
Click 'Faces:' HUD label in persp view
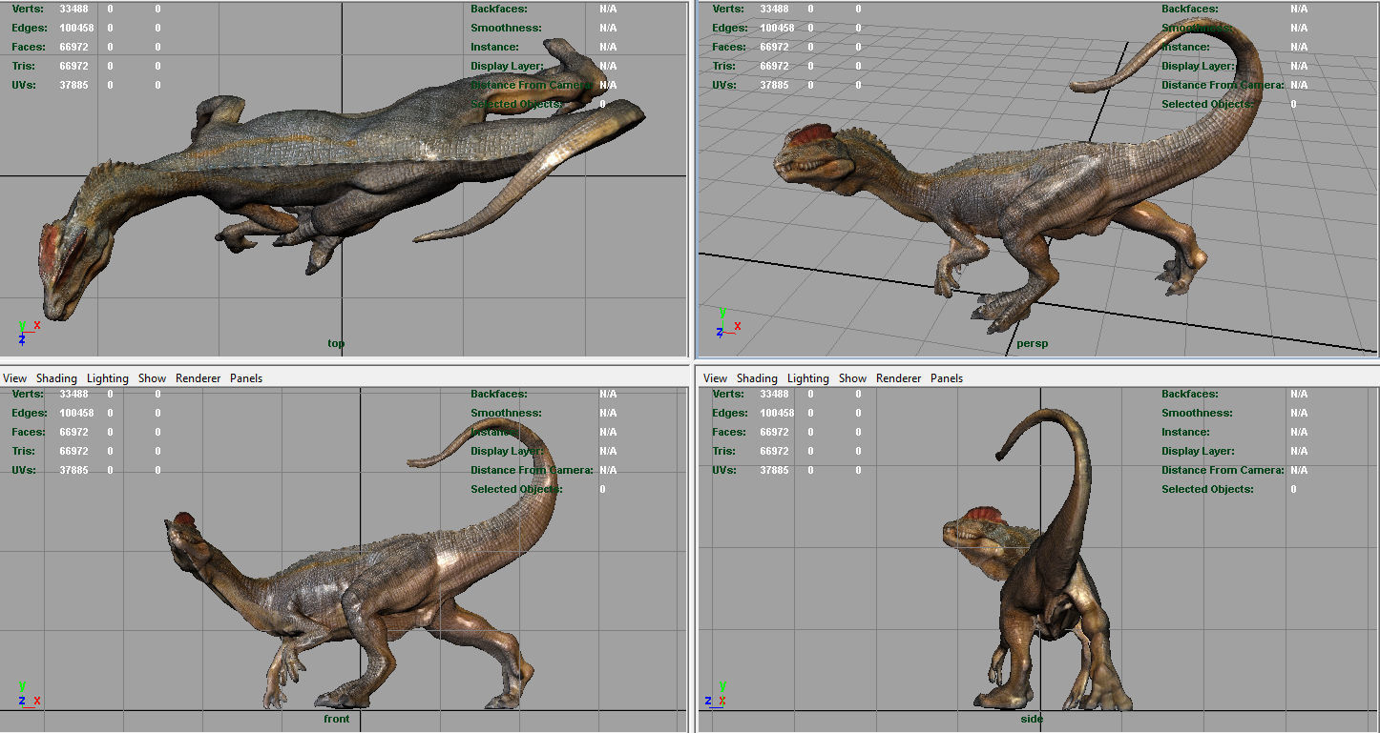click(x=729, y=47)
